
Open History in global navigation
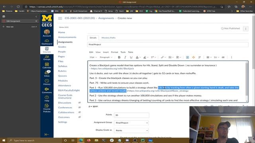(47, 82)
